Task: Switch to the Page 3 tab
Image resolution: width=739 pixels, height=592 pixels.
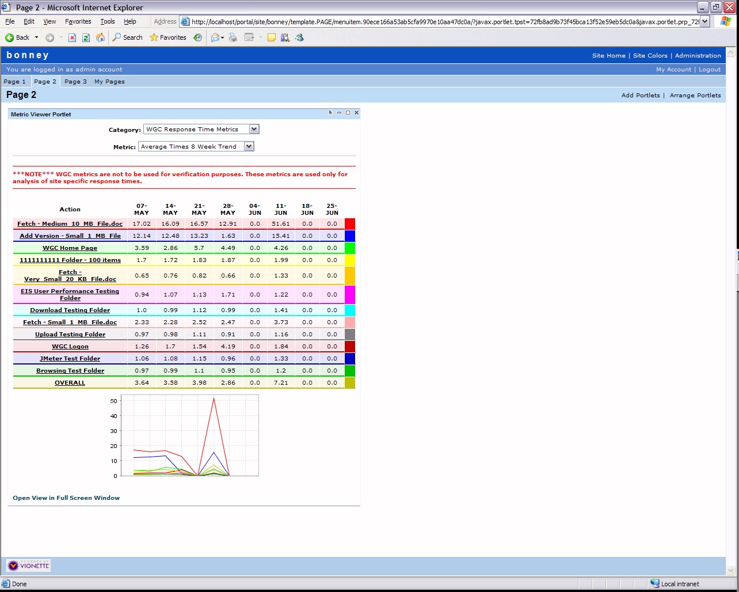Action: pos(75,81)
